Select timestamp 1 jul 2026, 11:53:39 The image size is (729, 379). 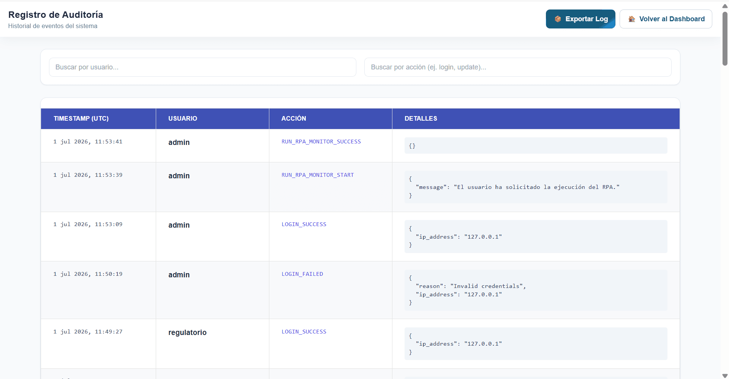coord(88,175)
